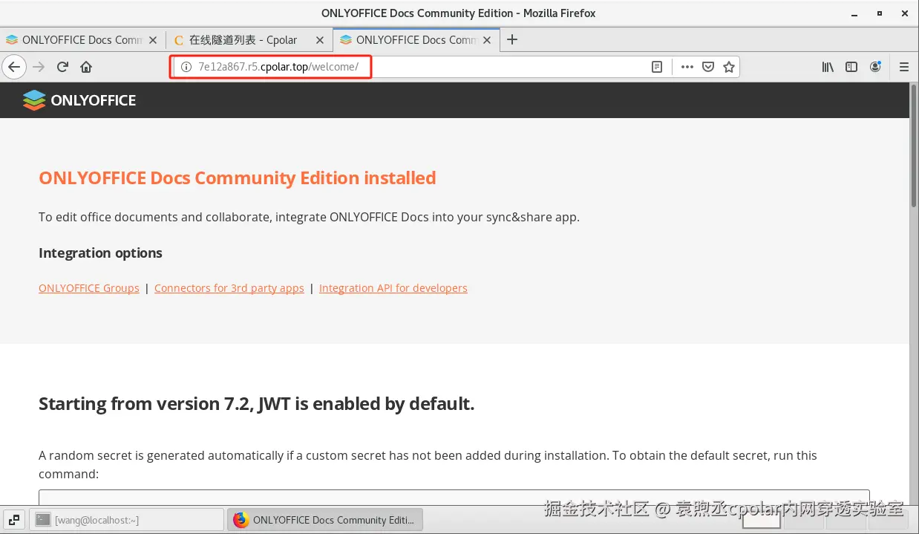This screenshot has width=919, height=534.
Task: Close the first ONLYOFFICE Docs tab
Action: pos(153,40)
